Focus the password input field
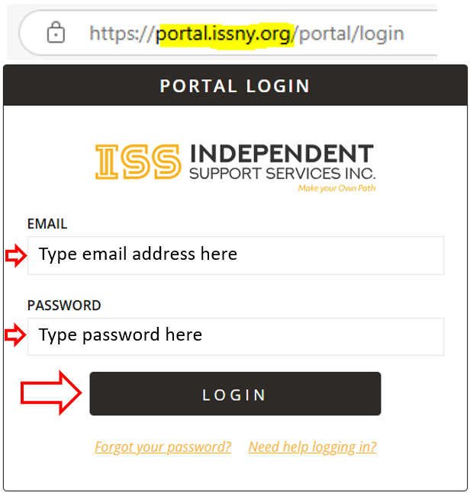 tap(236, 337)
